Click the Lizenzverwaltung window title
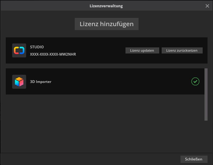The height and width of the screenshot is (165, 213). 106,6
